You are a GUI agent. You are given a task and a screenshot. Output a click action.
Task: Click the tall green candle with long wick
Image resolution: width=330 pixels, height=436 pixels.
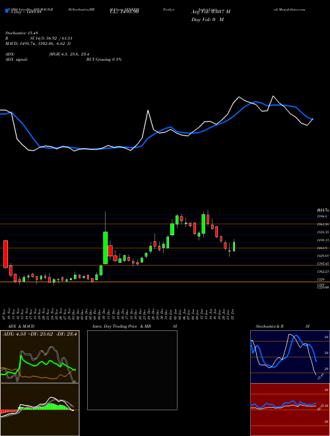(x=106, y=248)
